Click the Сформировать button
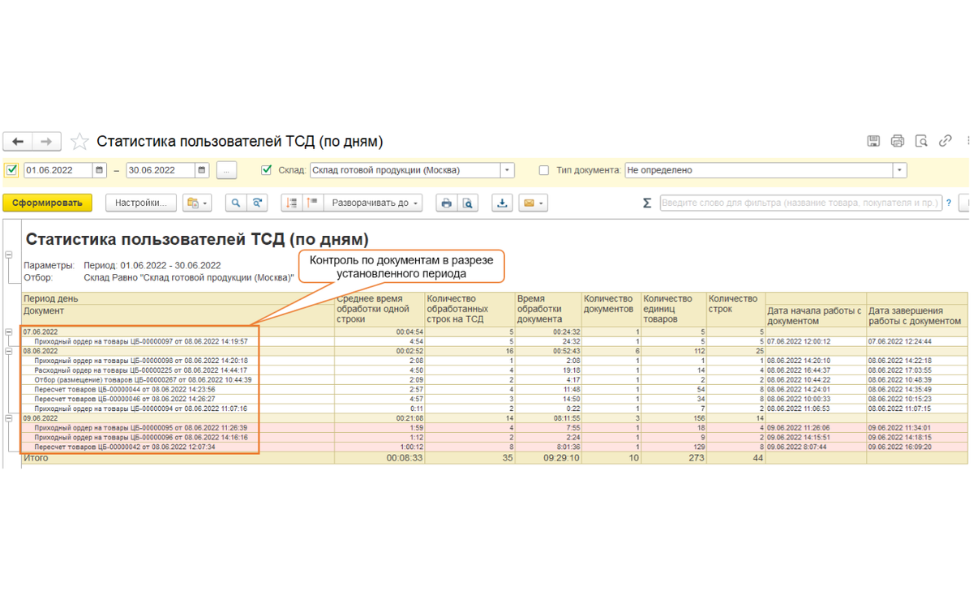 click(47, 203)
